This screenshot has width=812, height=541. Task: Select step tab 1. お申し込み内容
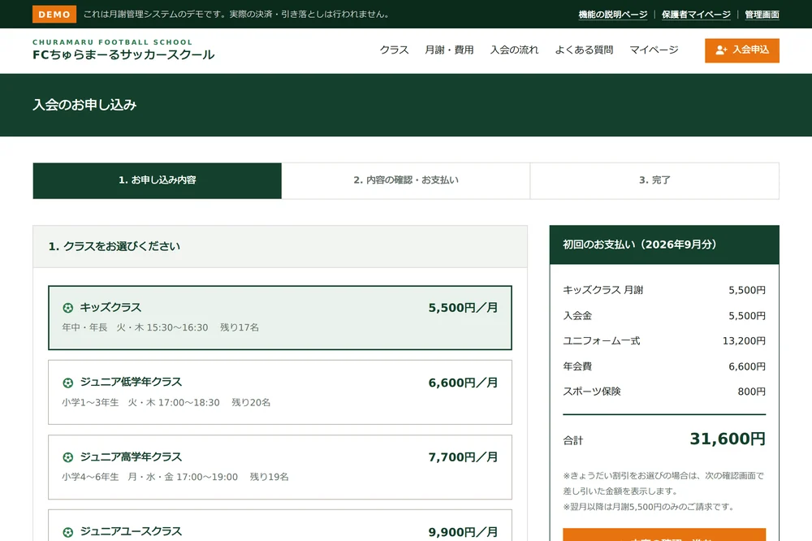tap(158, 181)
